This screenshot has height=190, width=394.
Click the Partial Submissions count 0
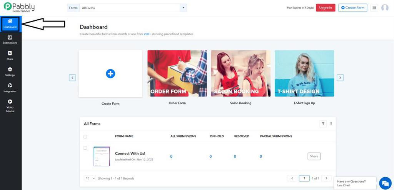[x=261, y=156]
